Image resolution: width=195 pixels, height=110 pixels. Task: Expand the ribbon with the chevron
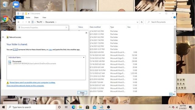171,17
